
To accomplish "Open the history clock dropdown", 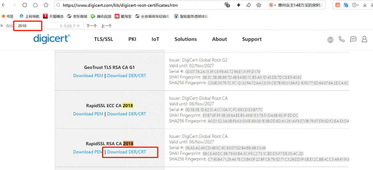I will tap(356, 5).
